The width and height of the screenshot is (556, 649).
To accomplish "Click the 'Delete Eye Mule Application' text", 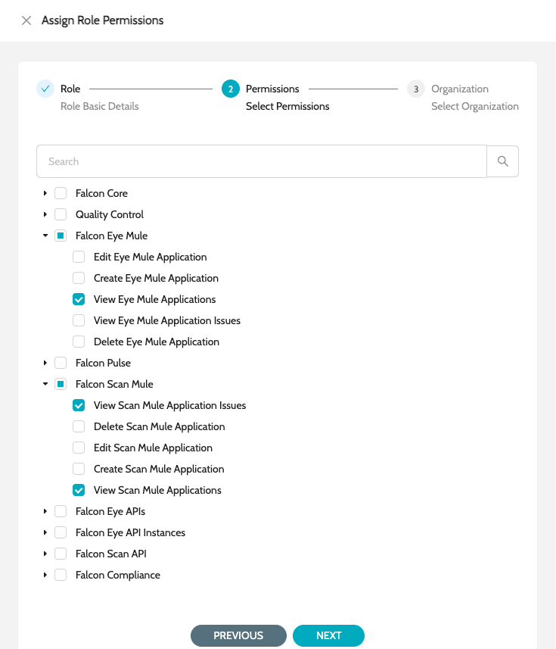I will point(157,342).
